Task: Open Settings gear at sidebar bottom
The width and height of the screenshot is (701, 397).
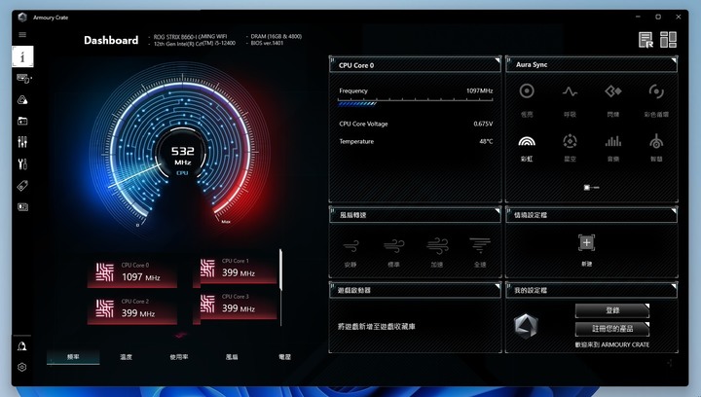Action: (21, 367)
